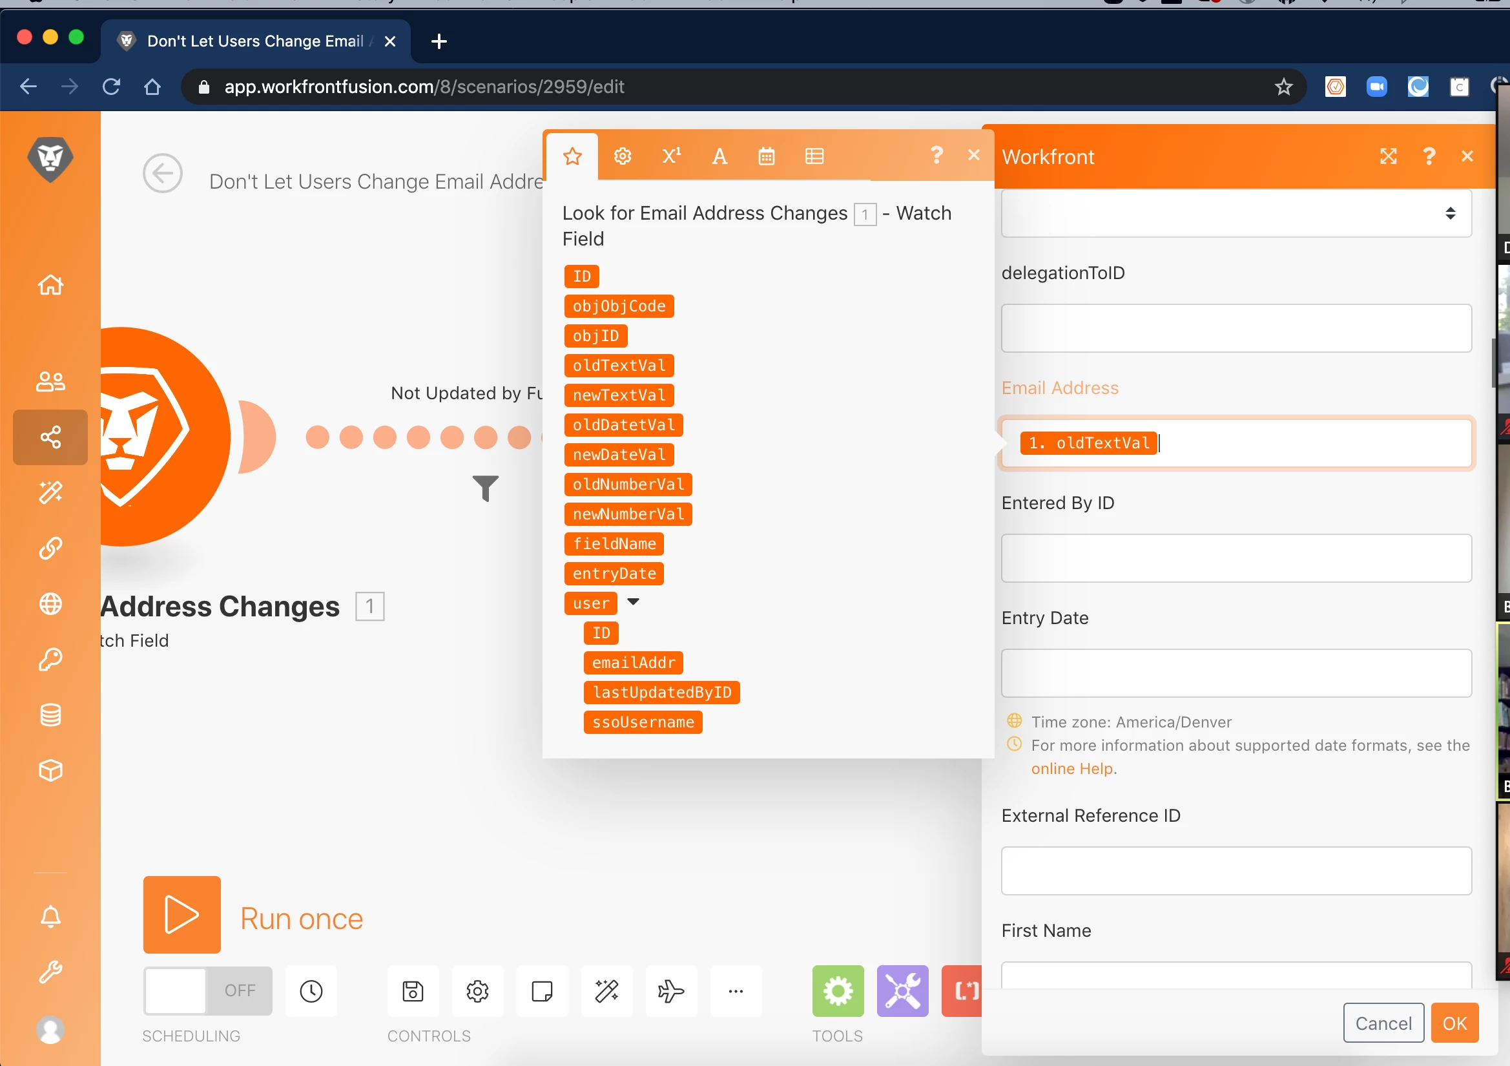The height and width of the screenshot is (1066, 1510).
Task: Select the emailAddr pill under user
Action: (x=634, y=663)
